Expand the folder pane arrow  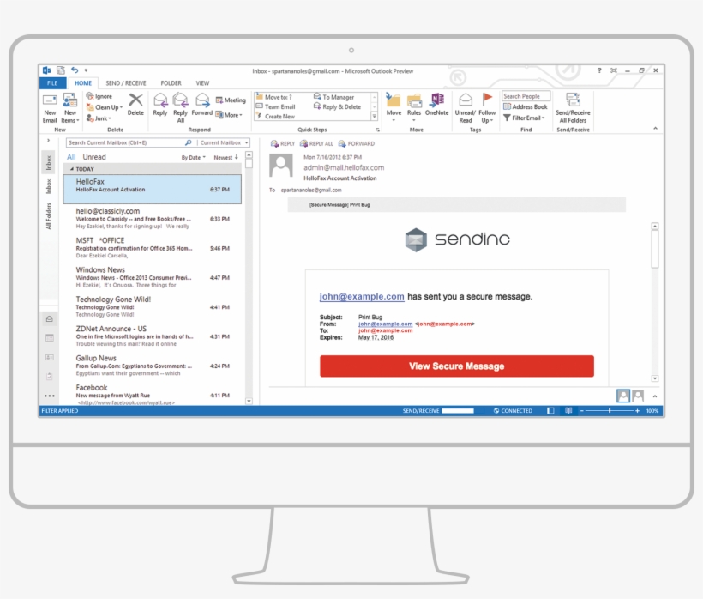click(48, 141)
